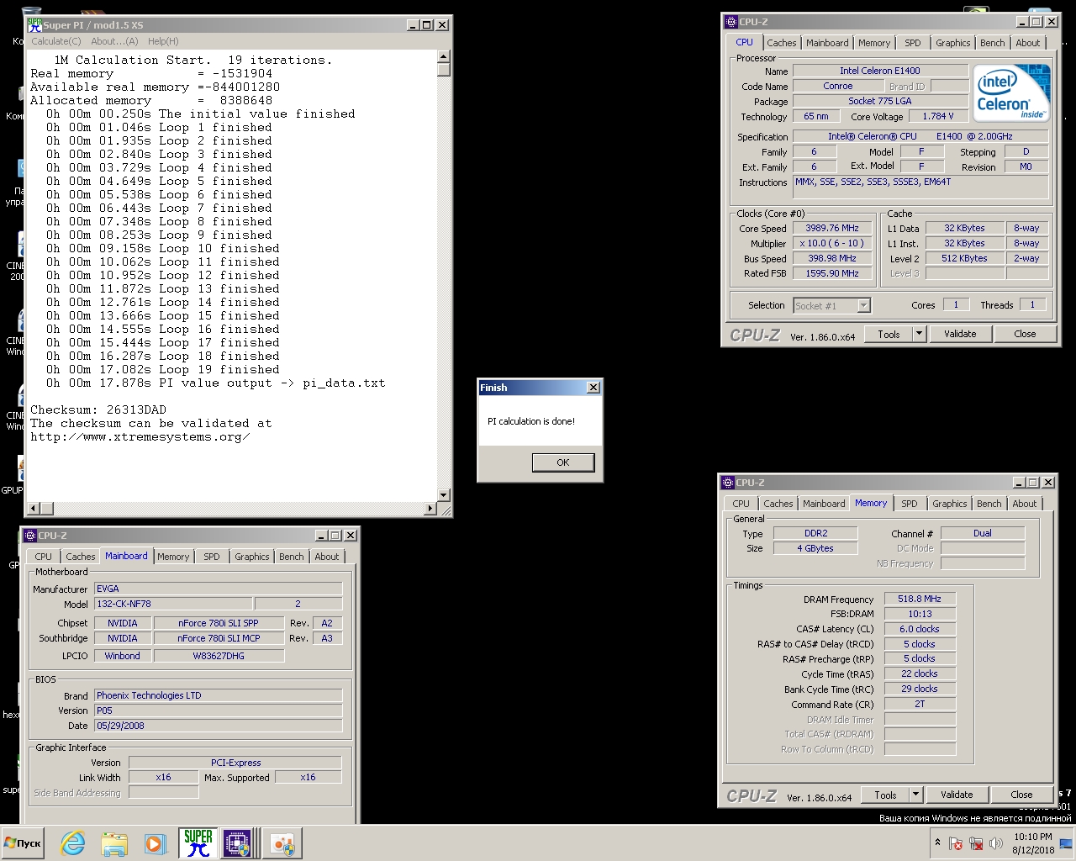This screenshot has height=861, width=1076.
Task: Open Internet Explorer from the taskbar
Action: click(73, 843)
